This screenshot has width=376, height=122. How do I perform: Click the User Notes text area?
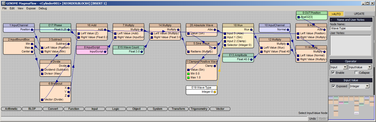(x=350, y=45)
